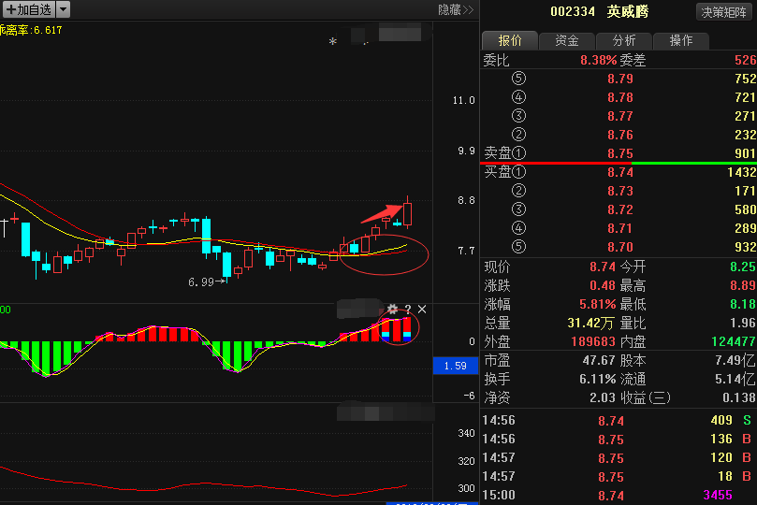Click the stock name 英威腾
The height and width of the screenshot is (505, 757).
tap(628, 11)
